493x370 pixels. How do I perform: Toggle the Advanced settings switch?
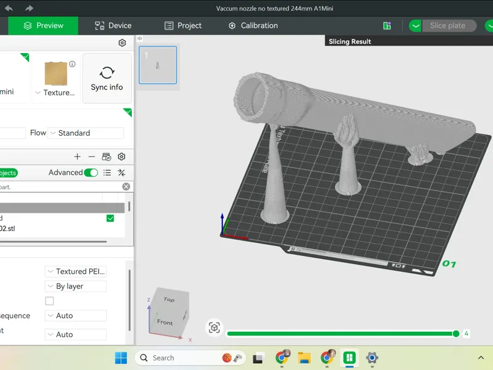[x=91, y=173]
